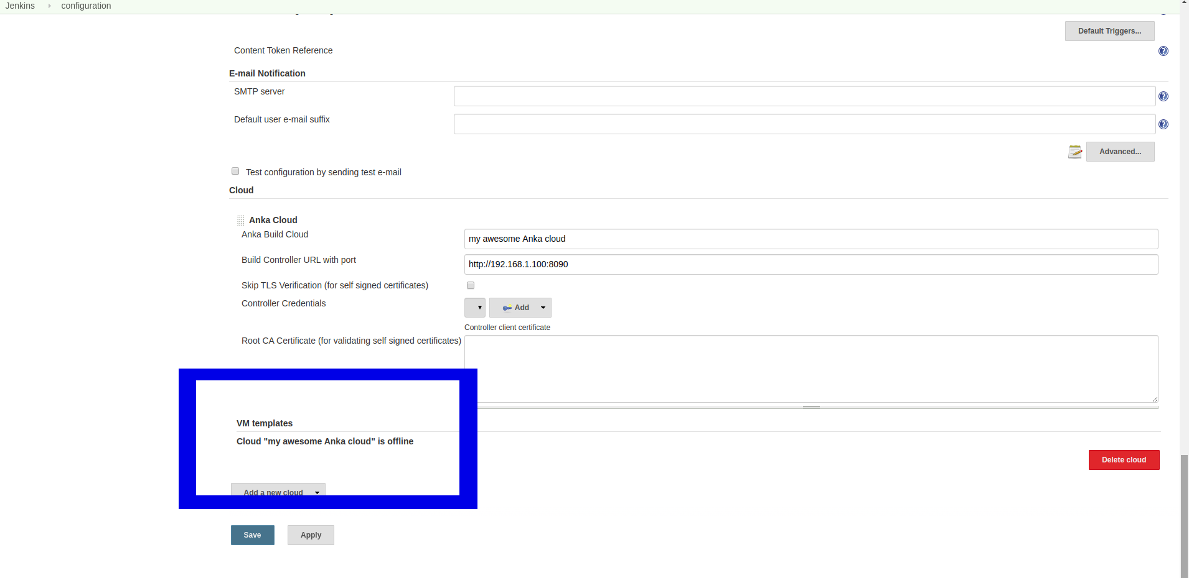Select Controller client certificate caption

(507, 328)
